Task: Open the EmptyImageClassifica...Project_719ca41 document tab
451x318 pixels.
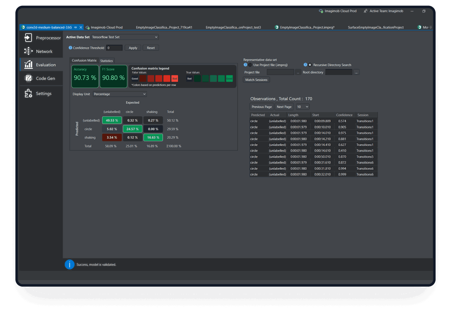Action: click(164, 28)
